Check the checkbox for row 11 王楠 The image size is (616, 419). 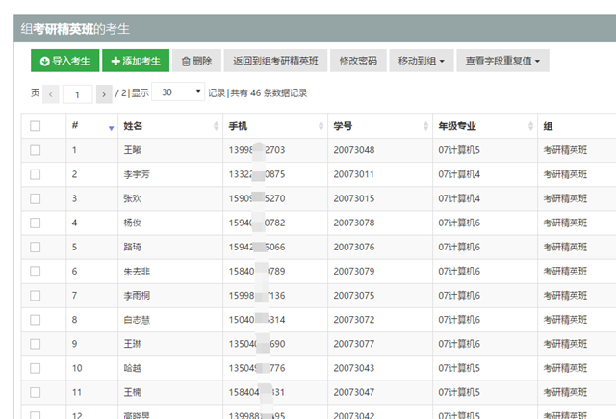tap(36, 392)
